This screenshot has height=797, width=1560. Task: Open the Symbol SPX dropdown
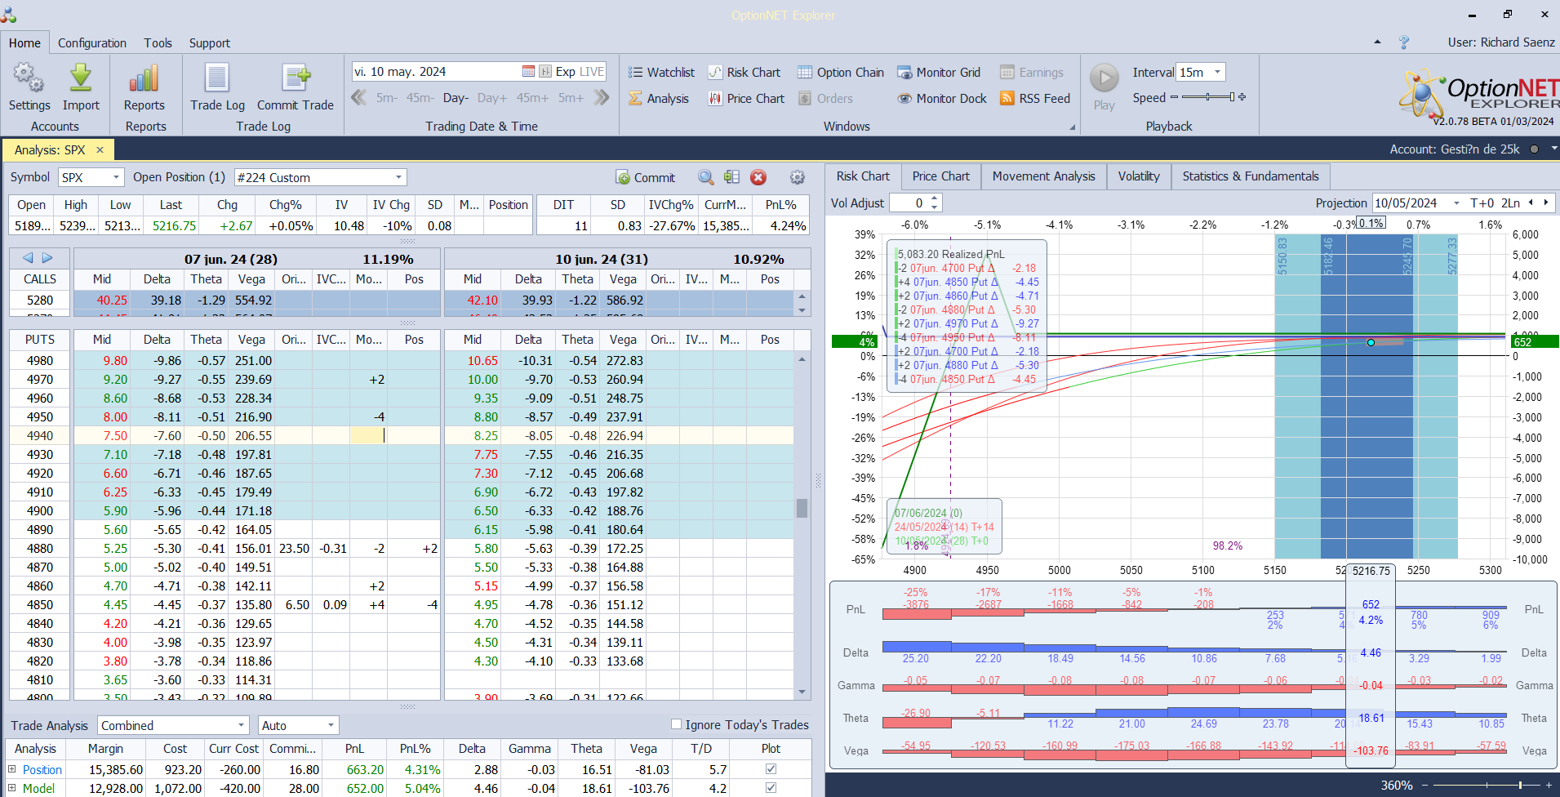(117, 177)
